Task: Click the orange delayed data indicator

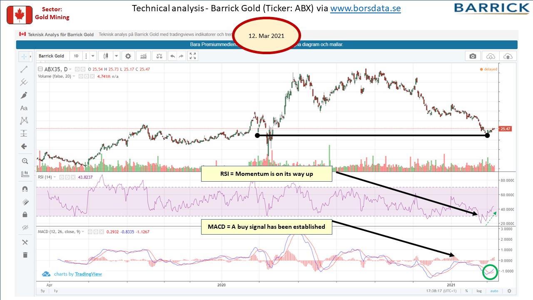Action: 489,69
